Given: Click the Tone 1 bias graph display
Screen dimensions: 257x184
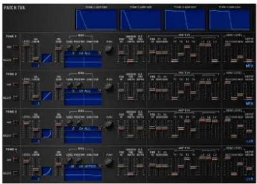Looking at the screenshot, I should click(83, 62).
